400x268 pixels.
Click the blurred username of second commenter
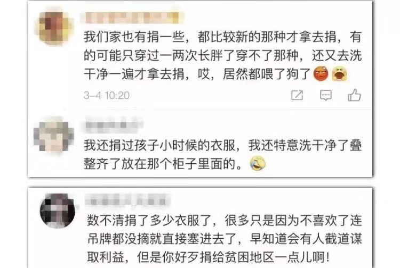point(114,124)
